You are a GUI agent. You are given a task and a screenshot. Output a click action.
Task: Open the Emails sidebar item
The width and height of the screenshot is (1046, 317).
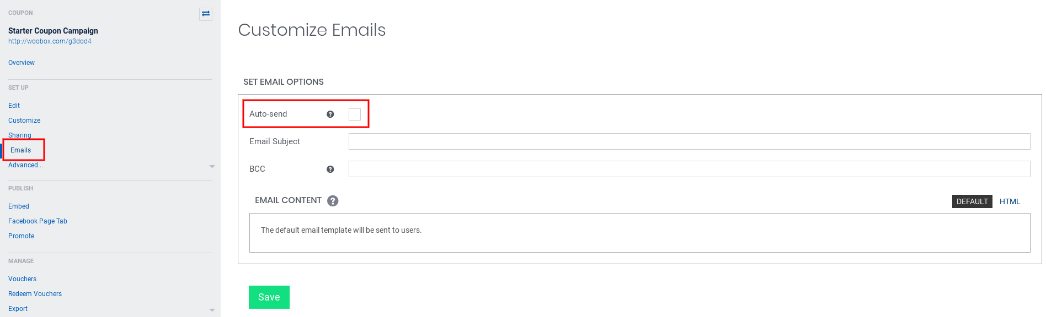click(x=21, y=150)
